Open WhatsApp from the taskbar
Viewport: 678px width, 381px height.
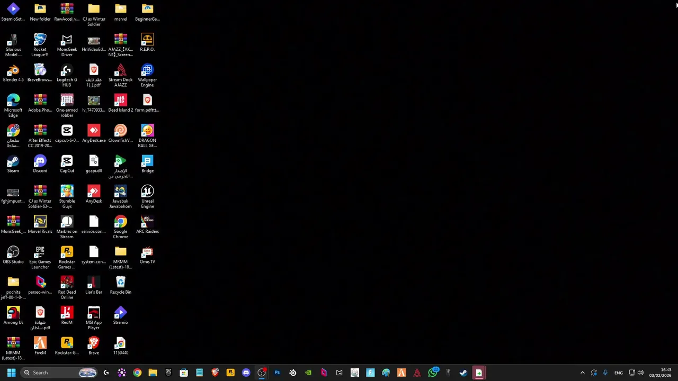coord(433,373)
